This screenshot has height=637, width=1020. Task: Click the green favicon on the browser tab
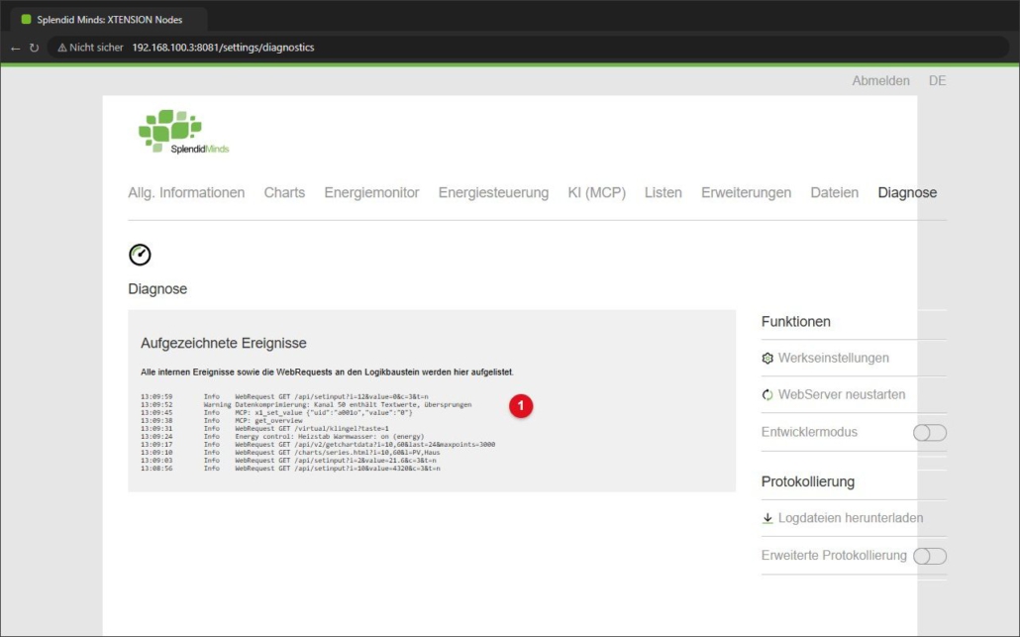click(26, 20)
